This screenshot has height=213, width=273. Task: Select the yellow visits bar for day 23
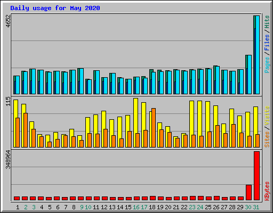[191, 118]
